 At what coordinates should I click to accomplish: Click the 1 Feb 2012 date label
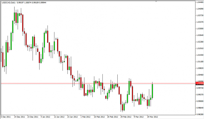click(85, 117)
